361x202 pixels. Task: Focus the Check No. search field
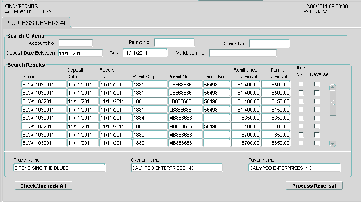coord(269,43)
